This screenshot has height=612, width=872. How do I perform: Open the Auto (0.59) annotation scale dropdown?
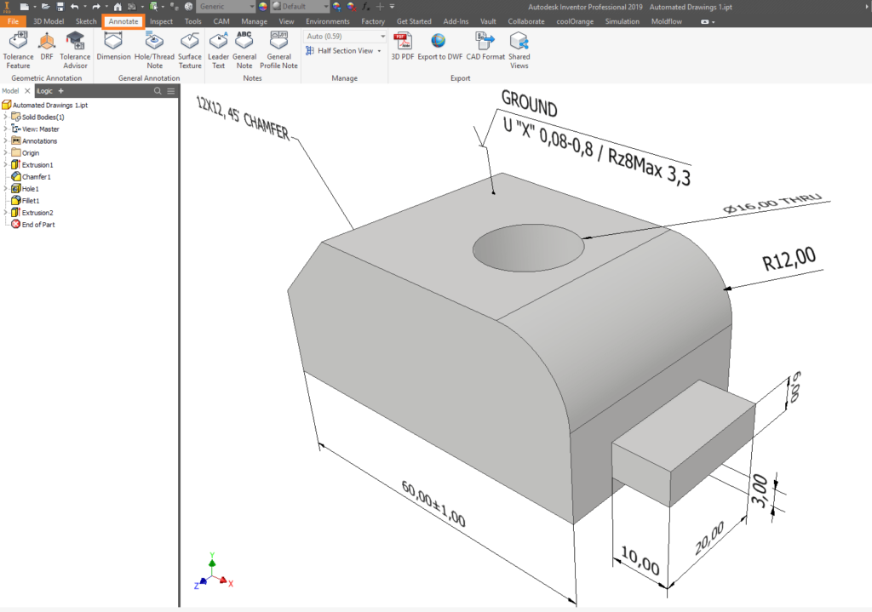click(x=345, y=36)
